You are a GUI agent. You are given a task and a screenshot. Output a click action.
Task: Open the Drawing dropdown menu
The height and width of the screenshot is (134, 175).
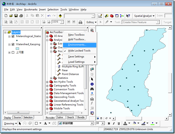[x=10, y=124]
